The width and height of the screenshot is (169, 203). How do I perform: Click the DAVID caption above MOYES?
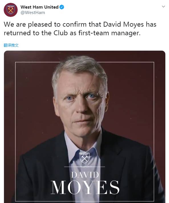85,175
